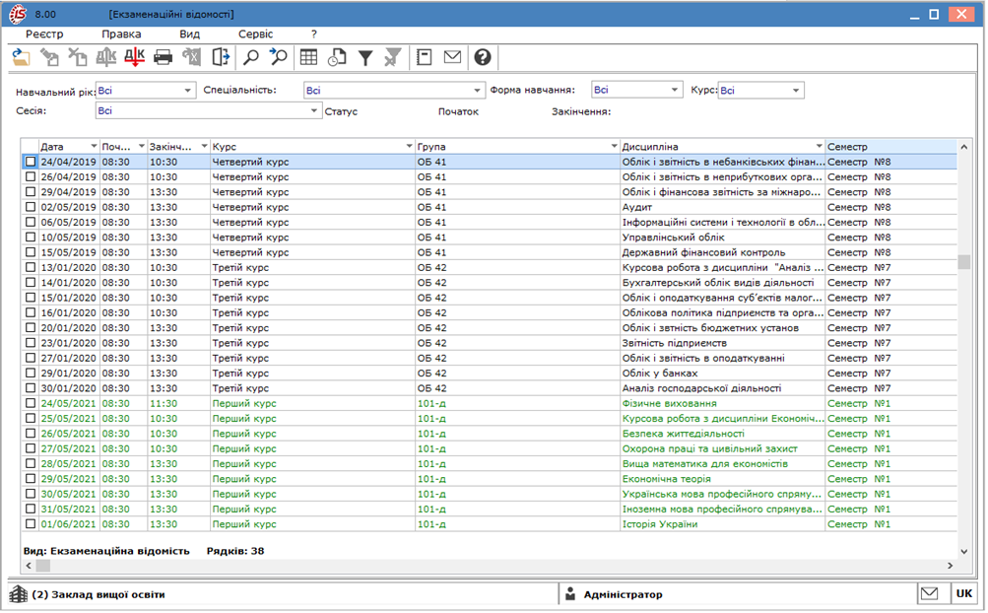Select the Аудит discipline cell
988x613 pixels.
(723, 207)
